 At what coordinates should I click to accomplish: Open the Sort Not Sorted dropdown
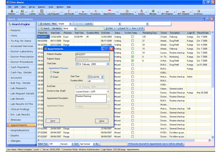(94, 144)
